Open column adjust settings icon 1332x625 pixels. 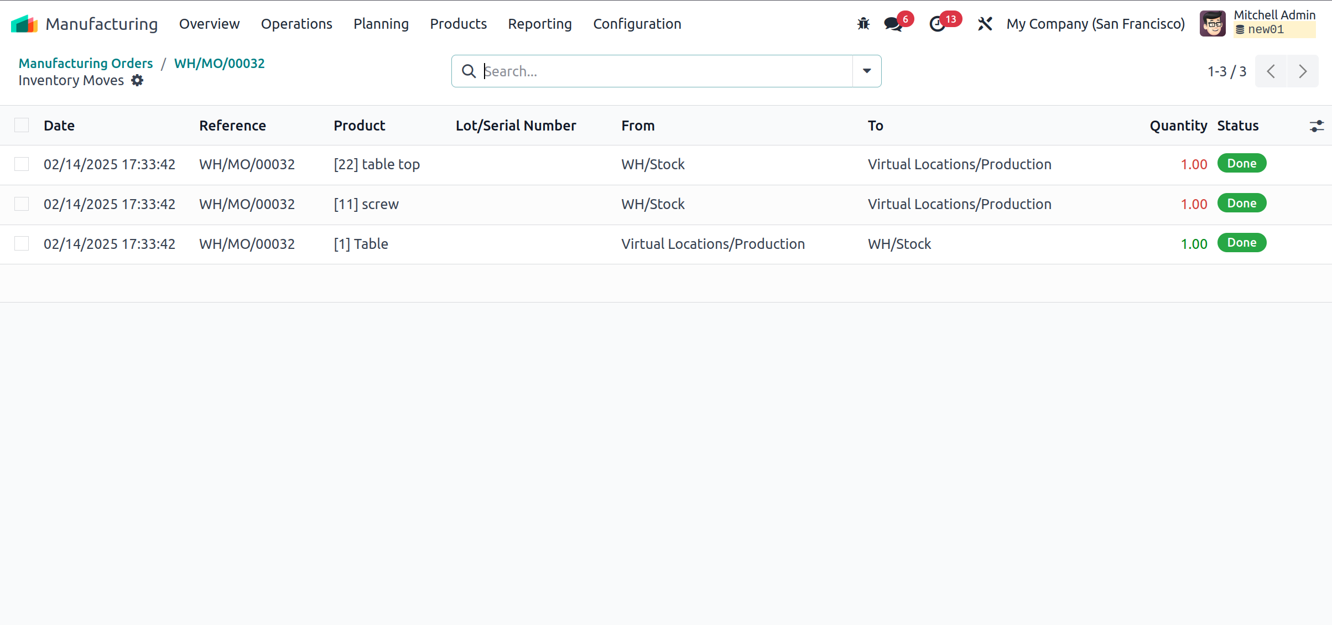[x=1317, y=126]
